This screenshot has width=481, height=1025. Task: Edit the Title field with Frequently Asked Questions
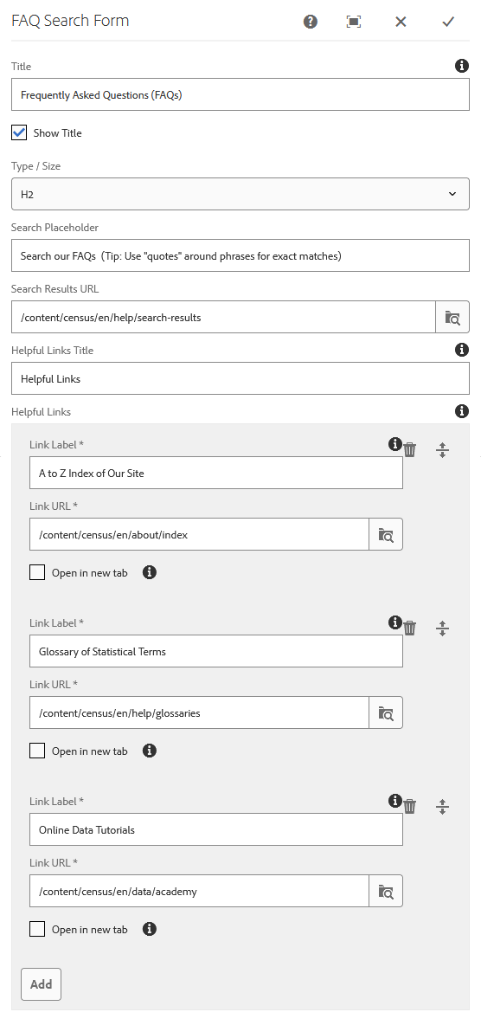coord(240,94)
